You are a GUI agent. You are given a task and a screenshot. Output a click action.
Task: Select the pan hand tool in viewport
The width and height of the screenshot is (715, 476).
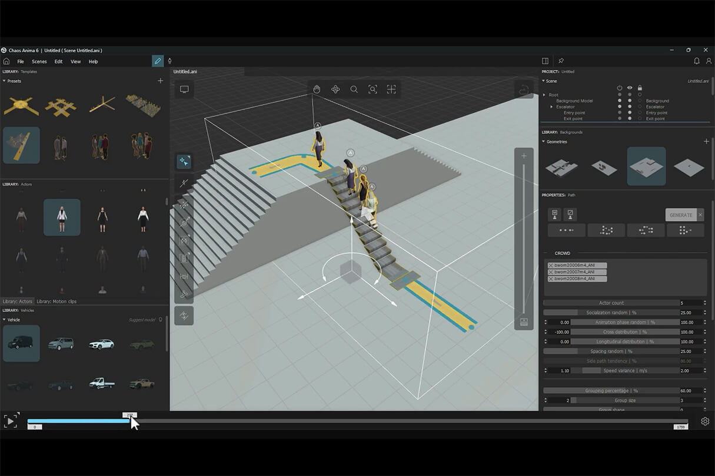tap(317, 89)
